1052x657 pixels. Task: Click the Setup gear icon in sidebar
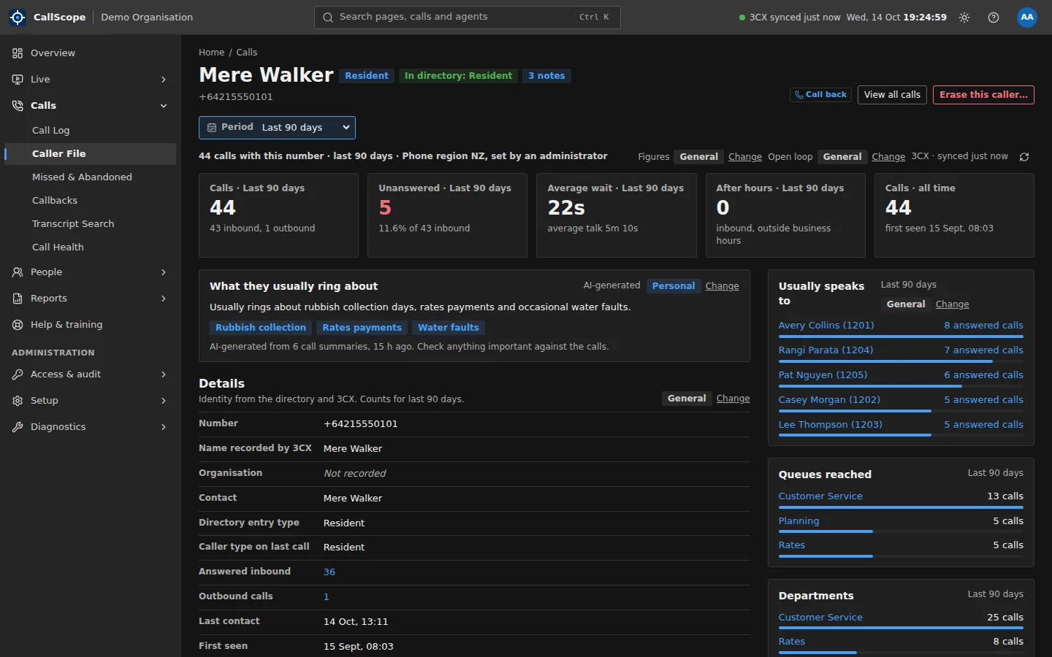(18, 401)
